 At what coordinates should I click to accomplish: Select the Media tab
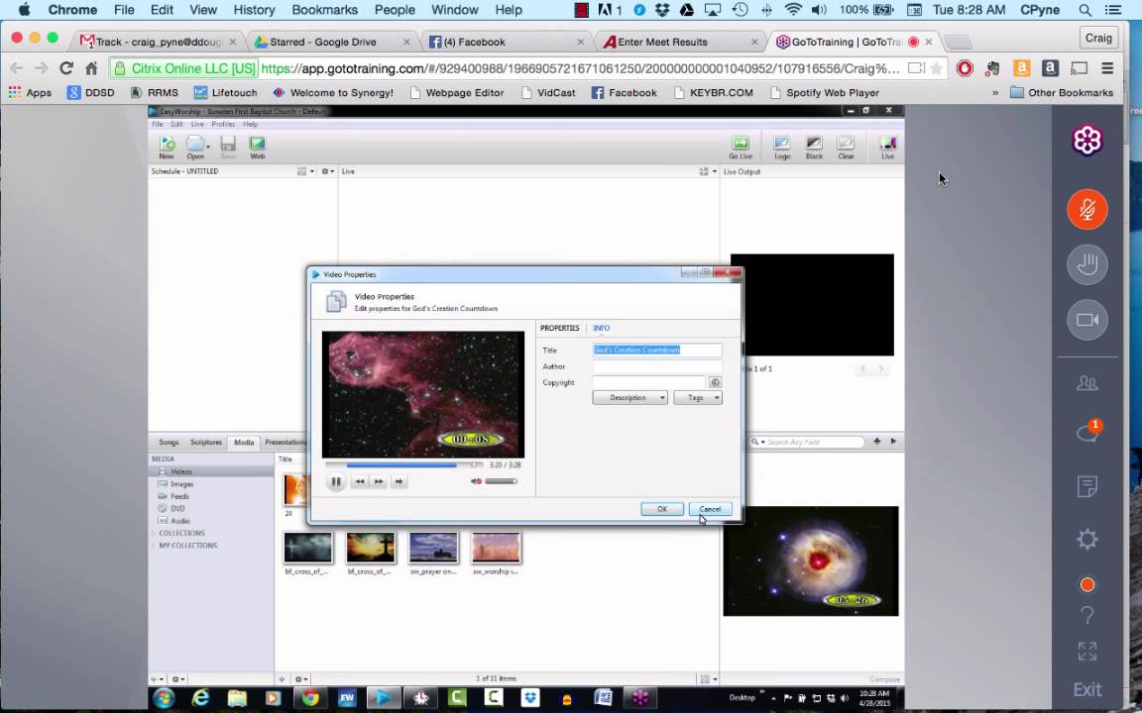(244, 443)
